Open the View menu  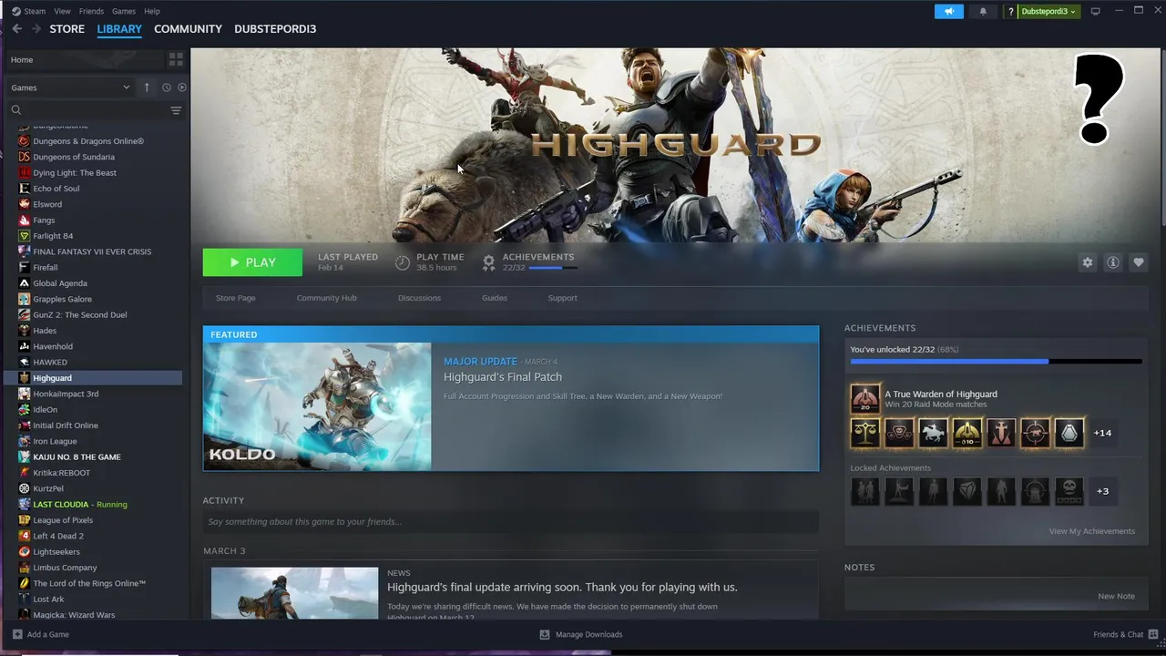pos(62,11)
